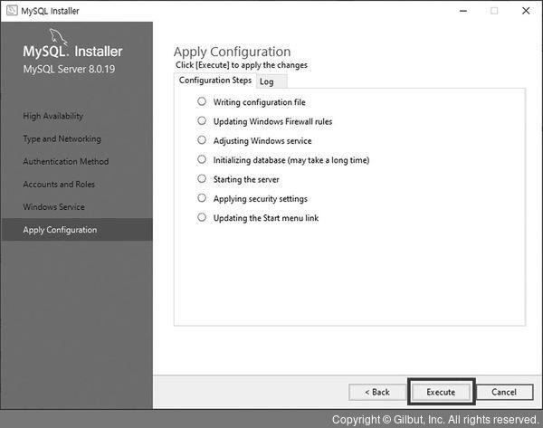Select the Initializing database step indicator
The height and width of the screenshot is (428, 543).
(x=202, y=159)
